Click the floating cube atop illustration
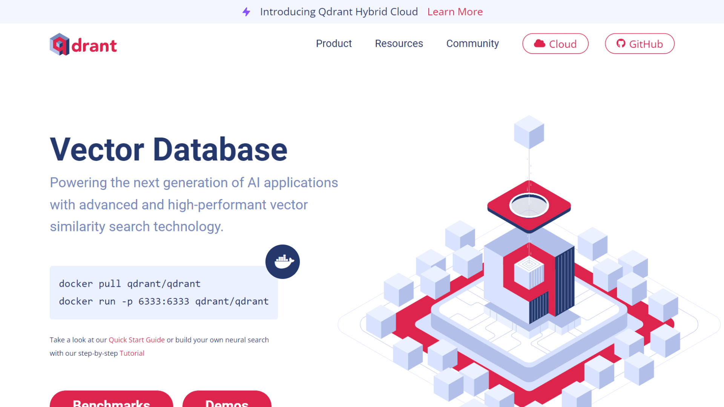Screen dimensions: 724x407 coord(529,132)
